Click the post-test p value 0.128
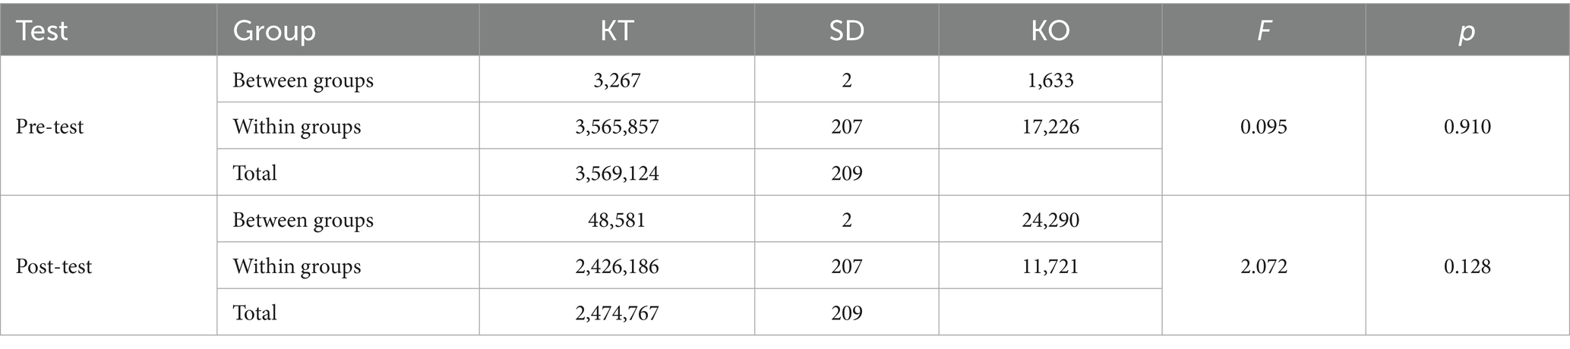Viewport: 1570px width, 349px height. point(1467,266)
